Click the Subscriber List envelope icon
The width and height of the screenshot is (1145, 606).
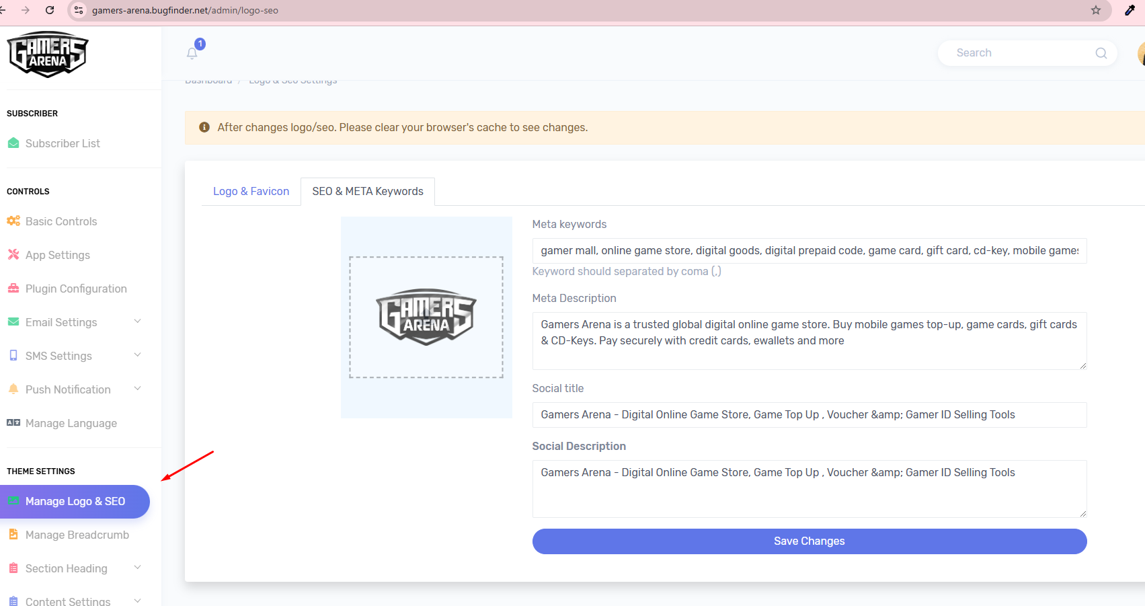pos(13,143)
